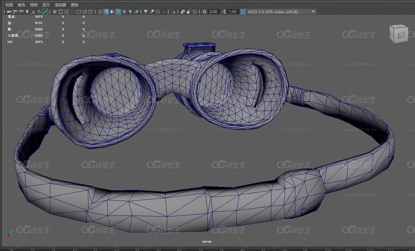Toggle X-Ray Active Components icon
415x251 pixels.
pyautogui.click(x=188, y=12)
